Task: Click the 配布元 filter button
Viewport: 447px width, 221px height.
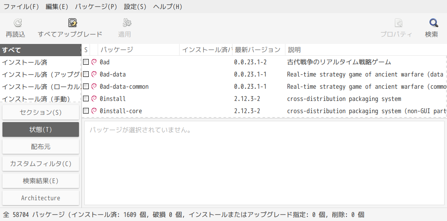Action: [x=41, y=147]
